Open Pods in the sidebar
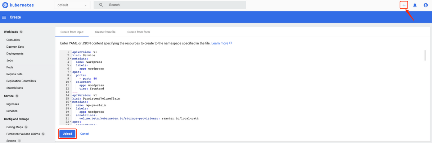Image resolution: width=432 pixels, height=143 pixels. coord(10,67)
